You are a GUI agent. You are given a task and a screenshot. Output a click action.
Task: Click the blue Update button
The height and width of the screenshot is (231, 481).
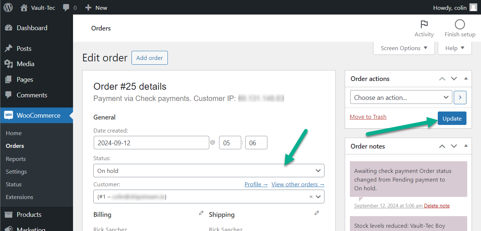pyautogui.click(x=452, y=119)
